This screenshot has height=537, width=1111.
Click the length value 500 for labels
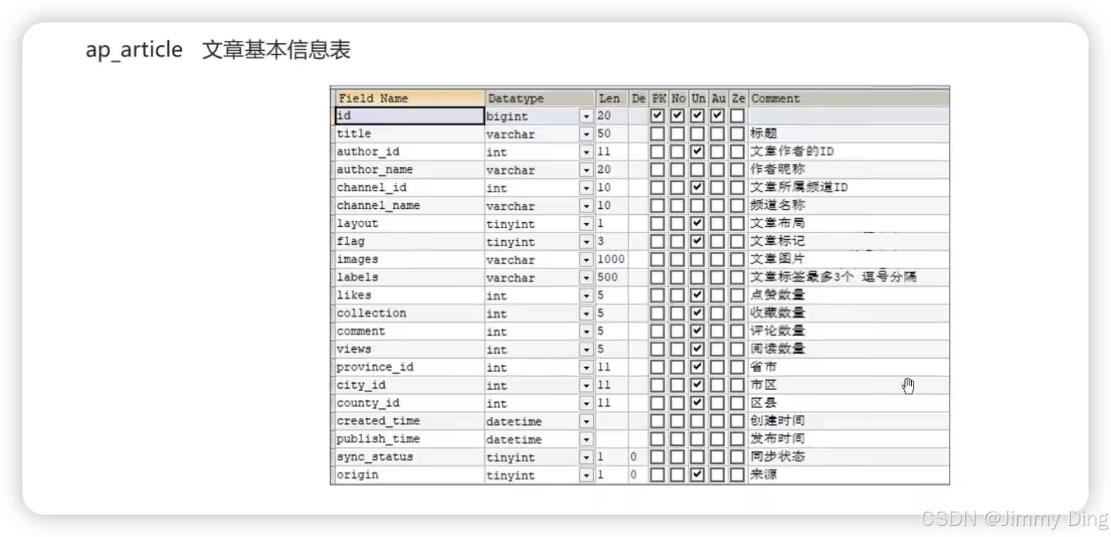point(608,277)
